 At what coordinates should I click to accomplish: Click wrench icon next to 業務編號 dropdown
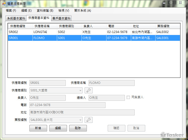[x=89, y=120]
